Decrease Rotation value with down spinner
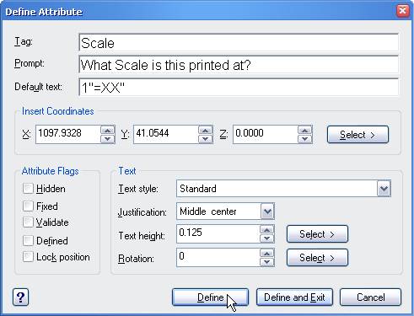The width and height of the screenshot is (414, 316). pos(266,262)
